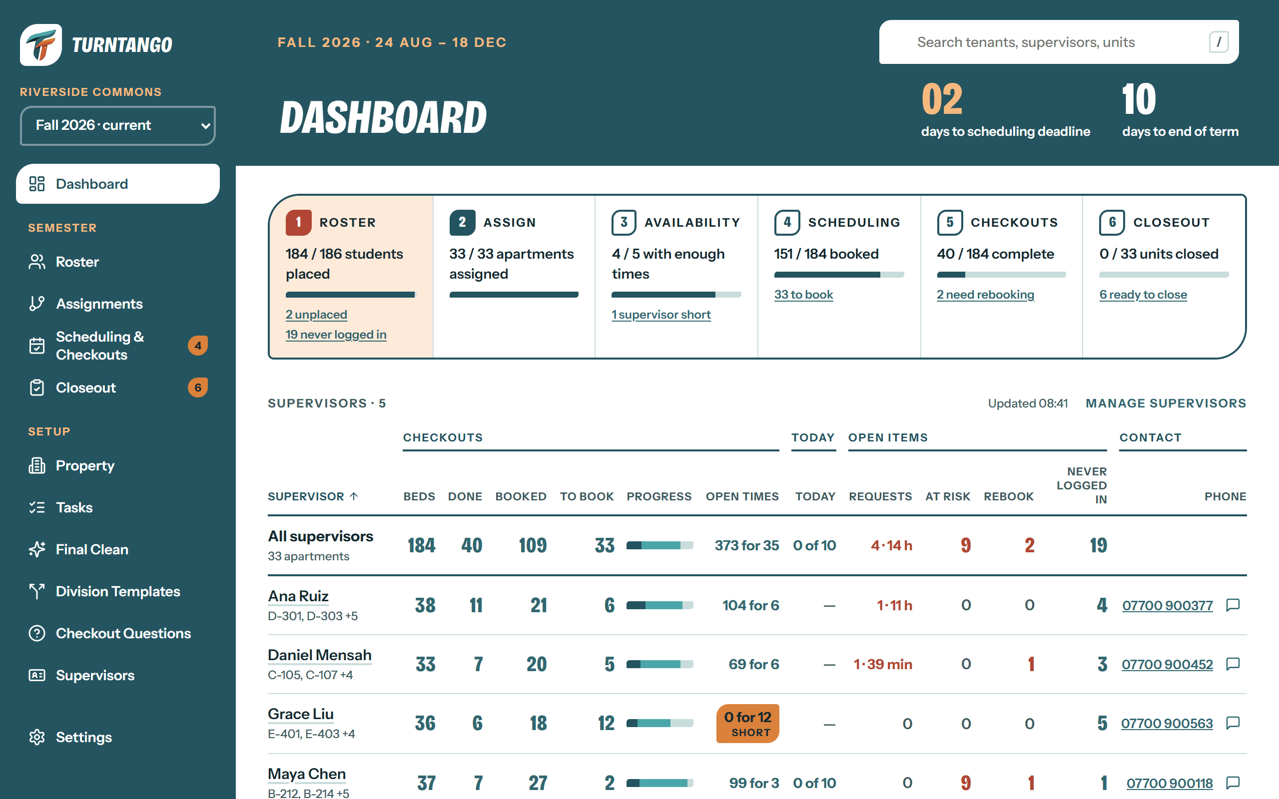Open Settings in the sidebar
Screen dimensions: 1279x799
118,737
